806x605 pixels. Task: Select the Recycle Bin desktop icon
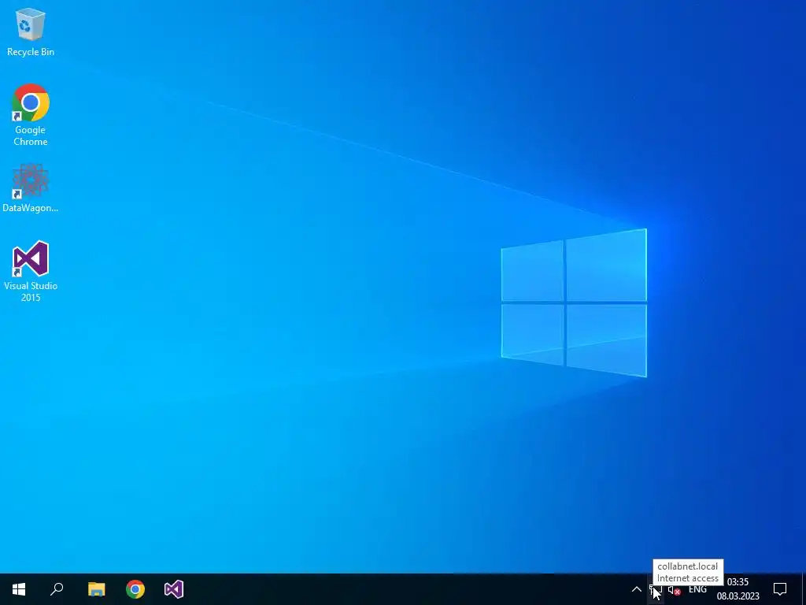(31, 32)
